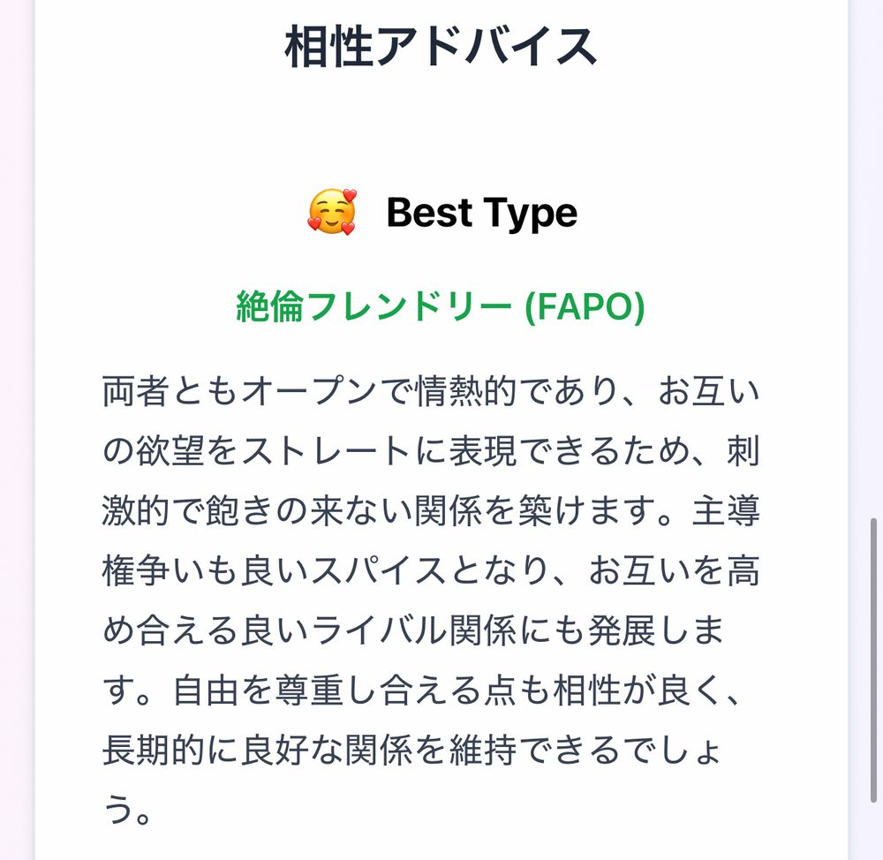
Task: Click the line starting with の欲望をストレート
Action: 432,450
